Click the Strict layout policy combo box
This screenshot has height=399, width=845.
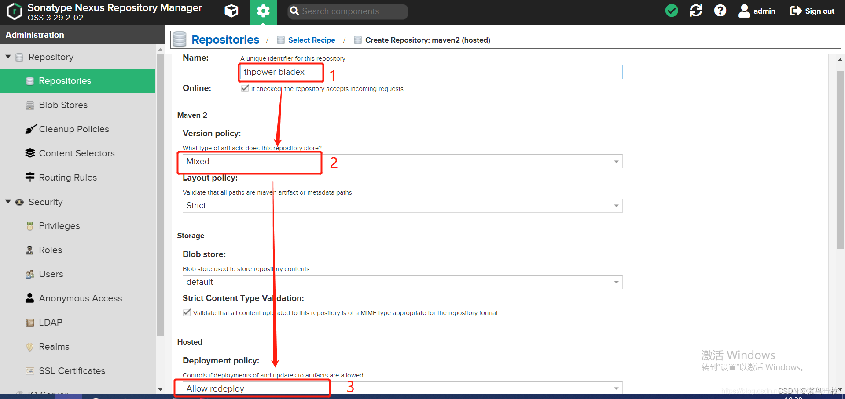(x=402, y=206)
